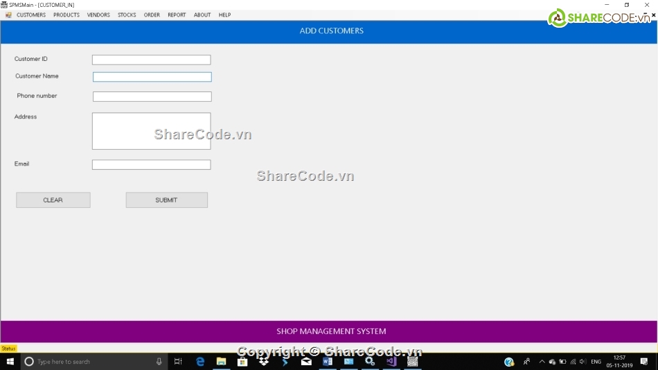Click inside the Address text box

[151, 131]
